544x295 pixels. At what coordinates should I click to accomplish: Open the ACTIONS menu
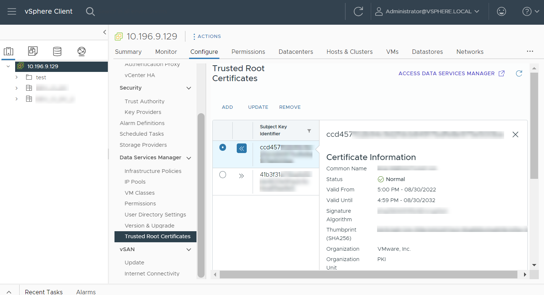coord(207,37)
